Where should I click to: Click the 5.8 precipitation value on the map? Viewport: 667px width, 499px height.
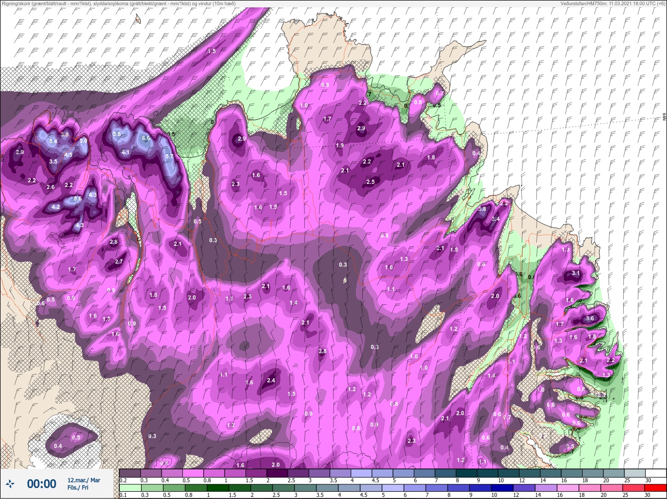117,134
